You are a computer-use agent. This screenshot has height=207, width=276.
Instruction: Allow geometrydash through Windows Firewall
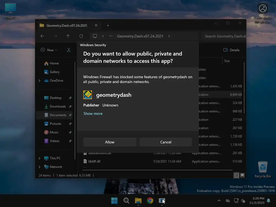[x=110, y=142]
